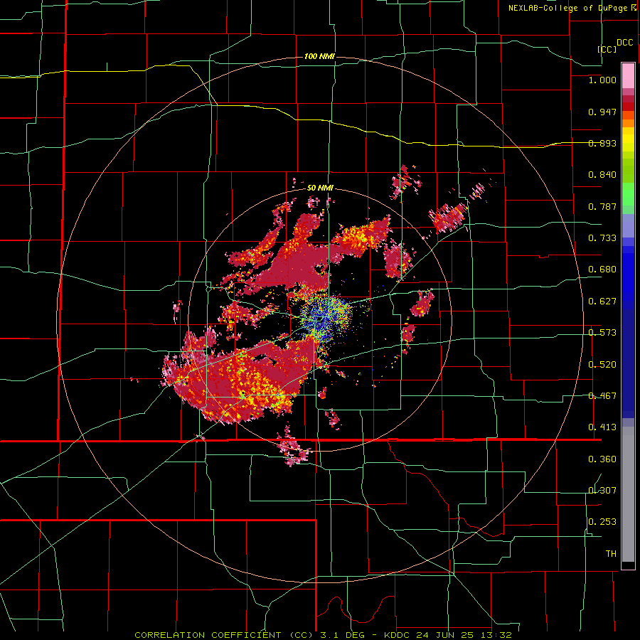Select the 1.000 legend value
Screen dimensions: 640x640
tap(602, 80)
